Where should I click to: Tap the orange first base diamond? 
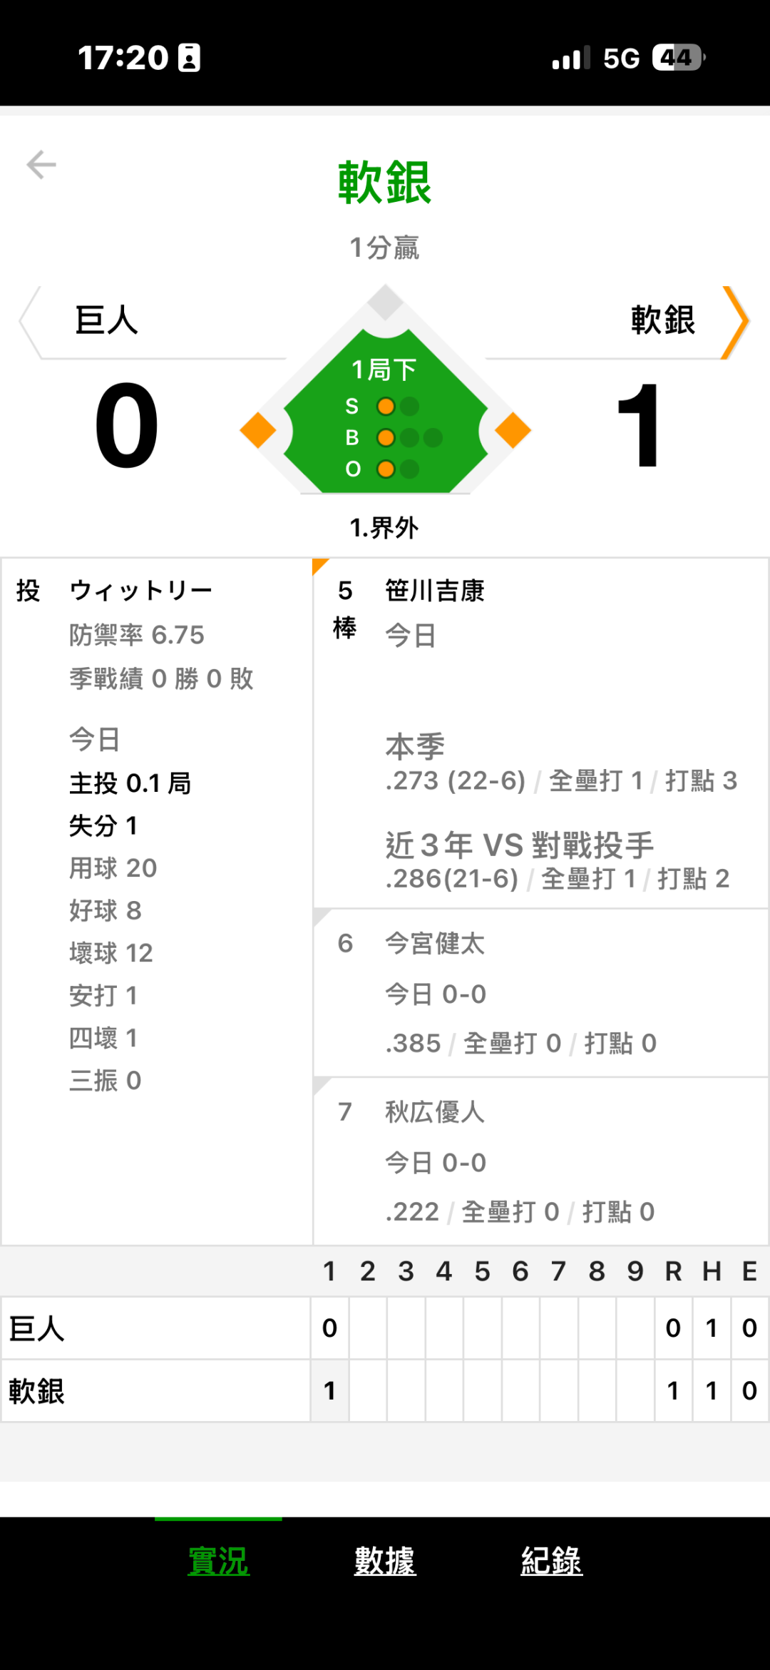click(x=513, y=430)
